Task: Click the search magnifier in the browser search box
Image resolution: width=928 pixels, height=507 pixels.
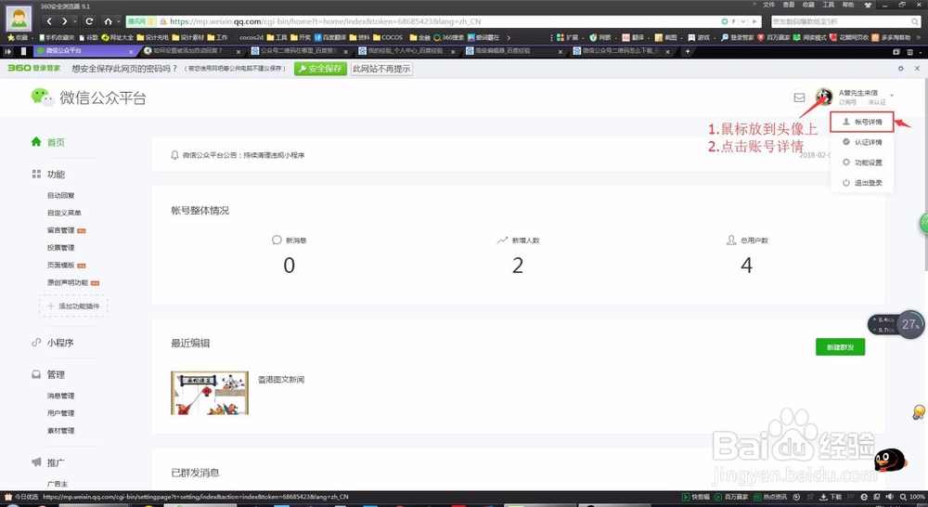Action: click(915, 21)
